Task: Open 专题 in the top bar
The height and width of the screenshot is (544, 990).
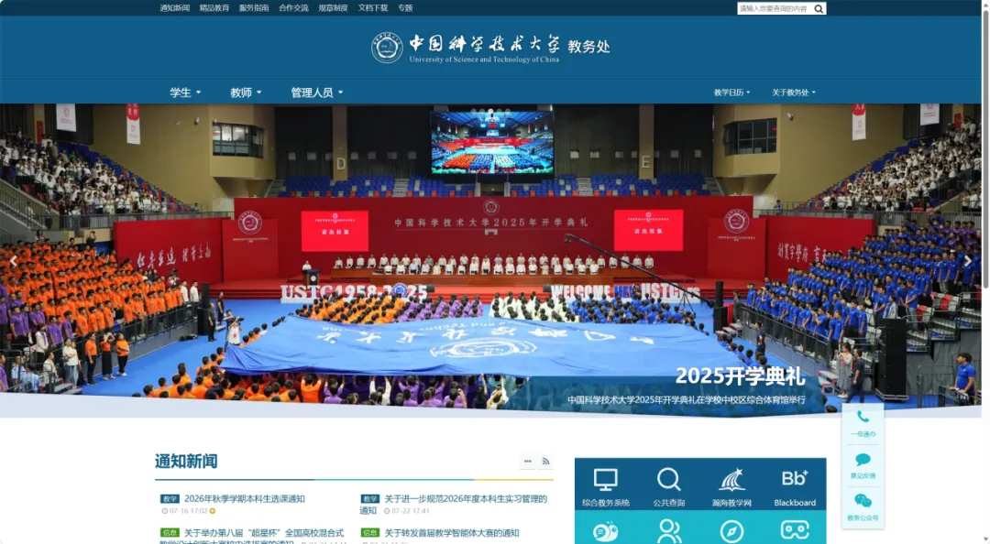Action: point(405,8)
